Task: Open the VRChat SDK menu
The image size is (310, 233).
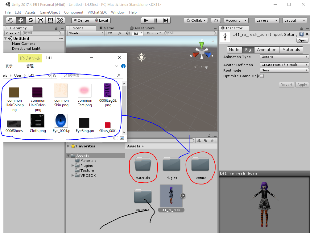Action: [x=97, y=12]
